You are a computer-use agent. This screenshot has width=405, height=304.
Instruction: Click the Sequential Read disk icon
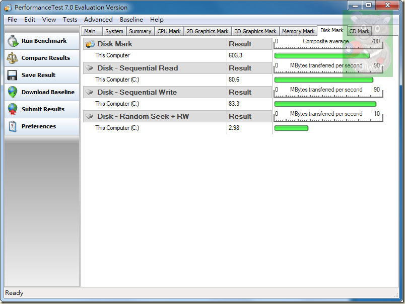point(89,68)
